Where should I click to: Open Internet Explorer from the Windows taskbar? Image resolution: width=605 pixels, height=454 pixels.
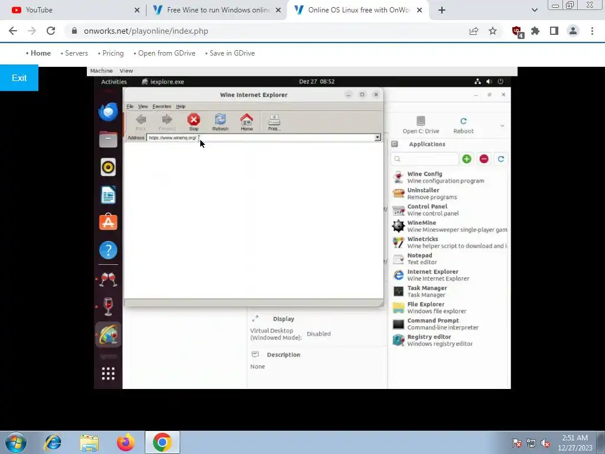(x=53, y=442)
